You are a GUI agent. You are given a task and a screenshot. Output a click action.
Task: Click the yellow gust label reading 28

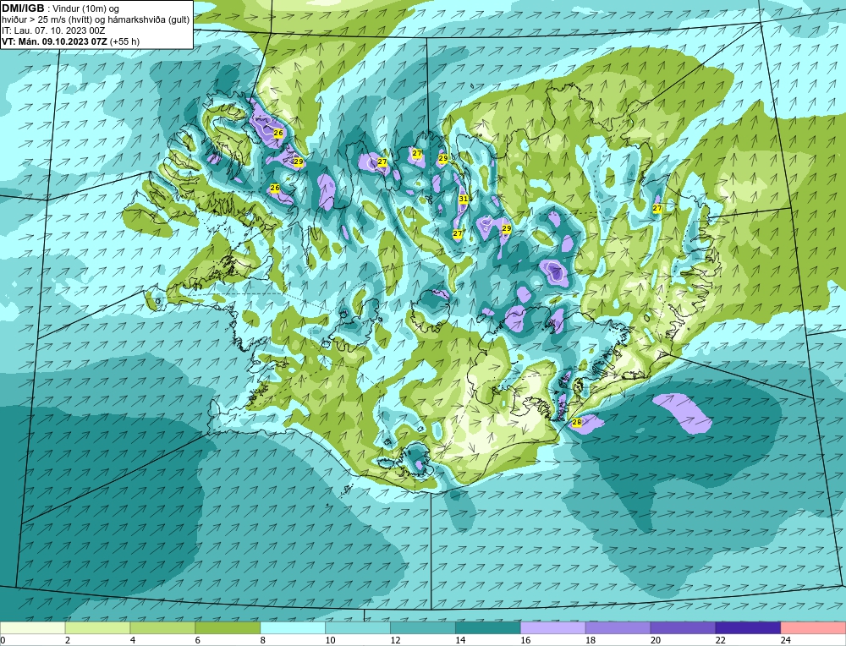tap(577, 422)
